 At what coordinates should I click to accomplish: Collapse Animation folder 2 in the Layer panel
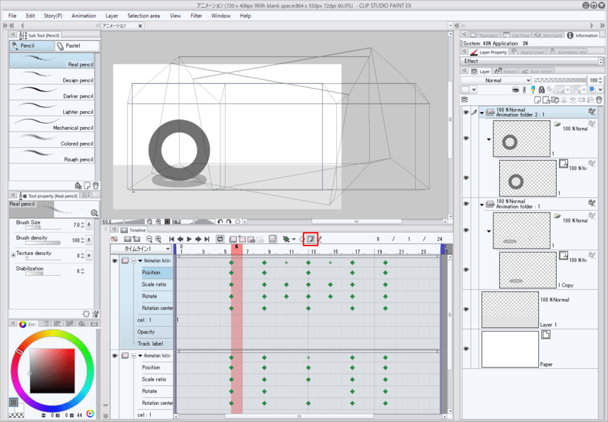click(x=481, y=113)
